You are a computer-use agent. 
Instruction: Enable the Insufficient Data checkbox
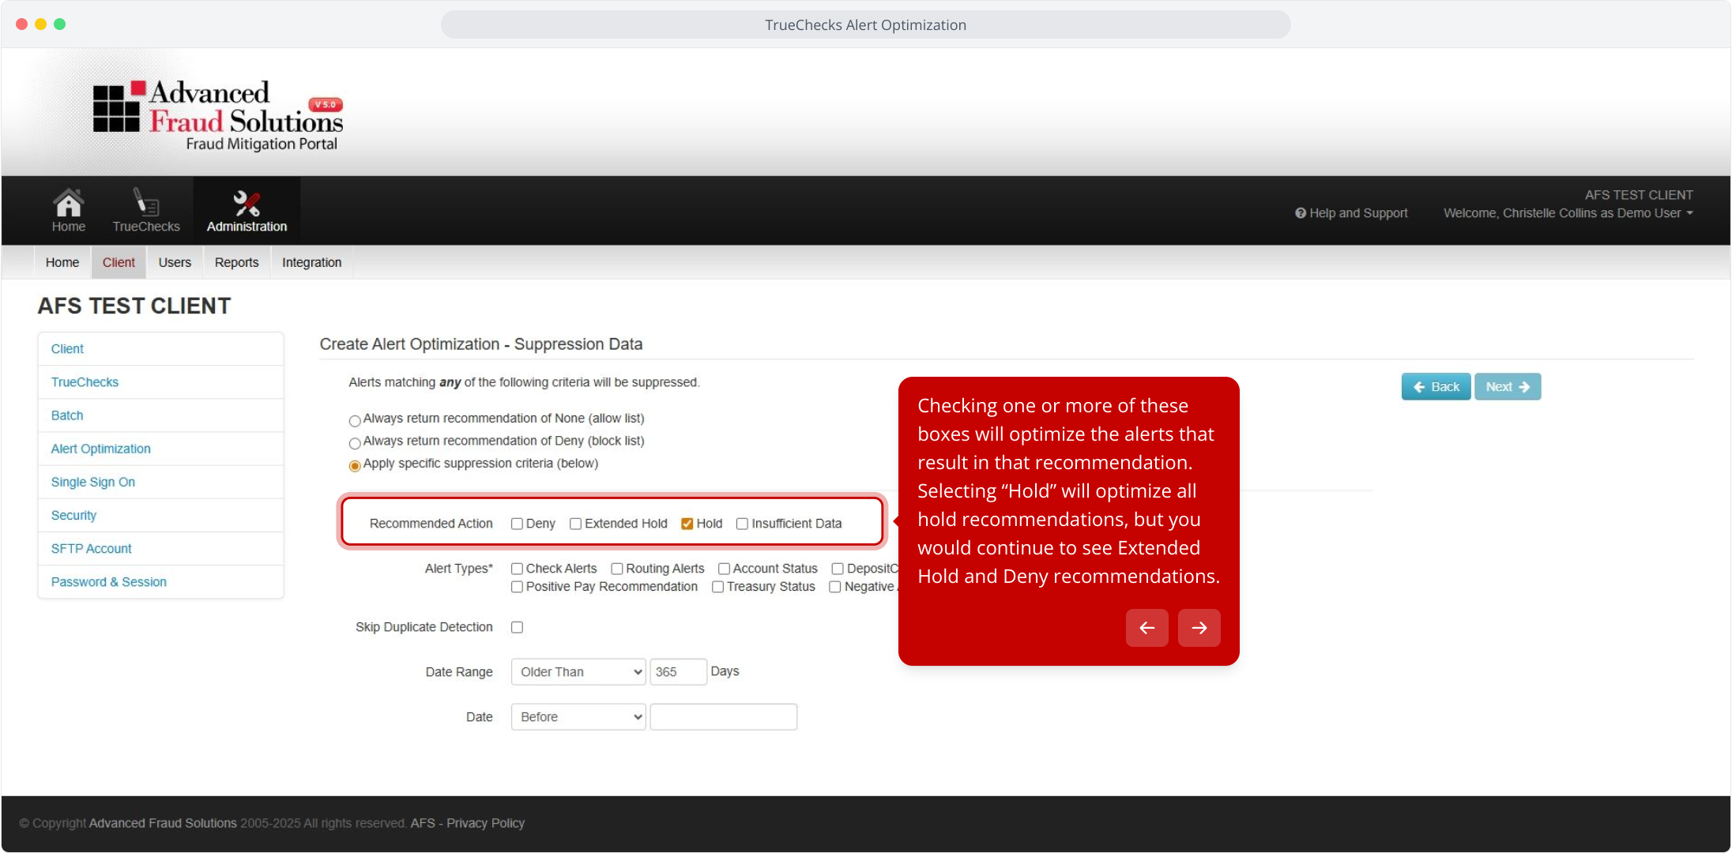742,524
